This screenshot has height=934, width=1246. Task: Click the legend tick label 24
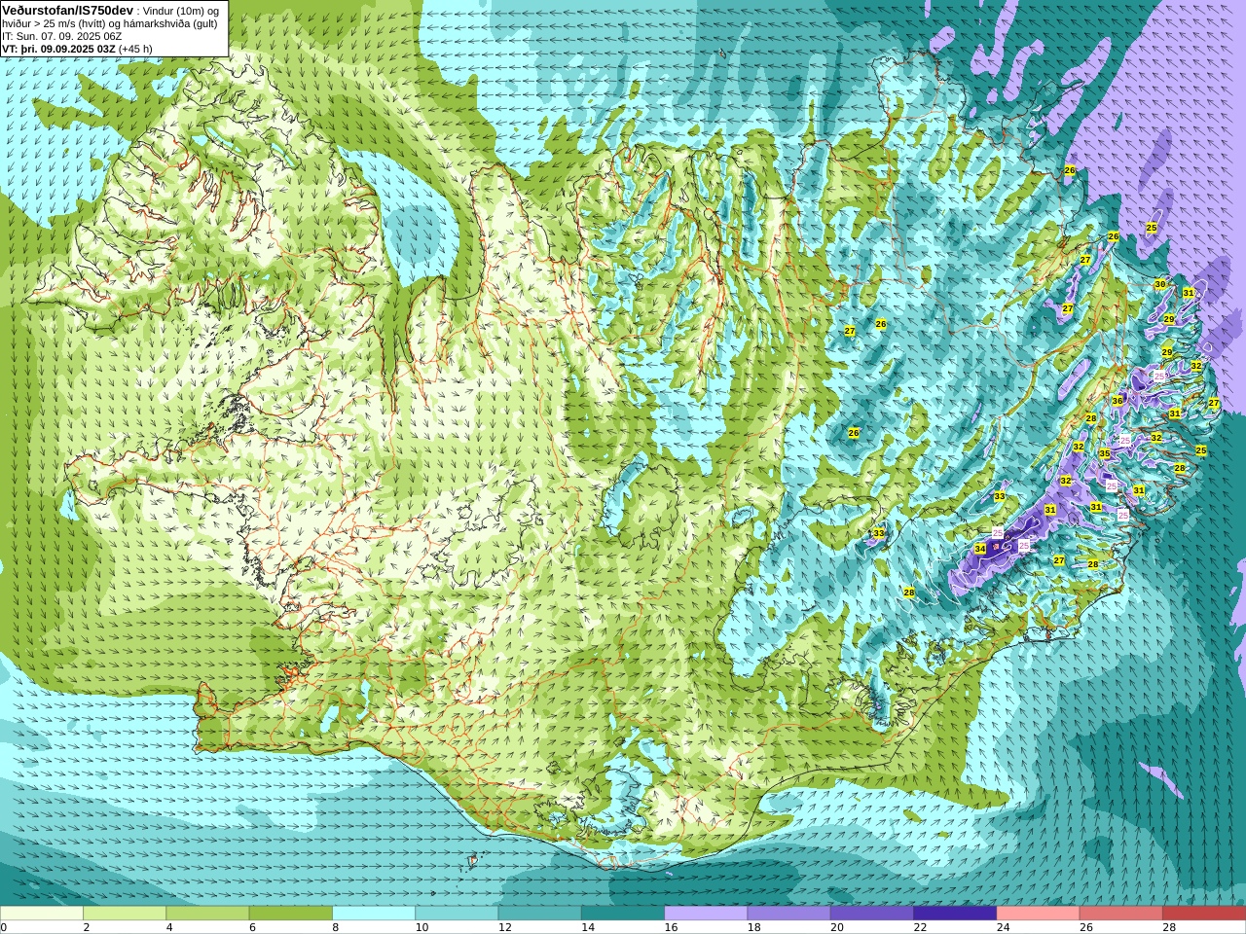[x=1003, y=927]
